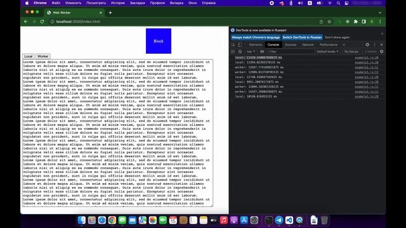
Task: Select the inspect element picker icon
Action: click(233, 45)
